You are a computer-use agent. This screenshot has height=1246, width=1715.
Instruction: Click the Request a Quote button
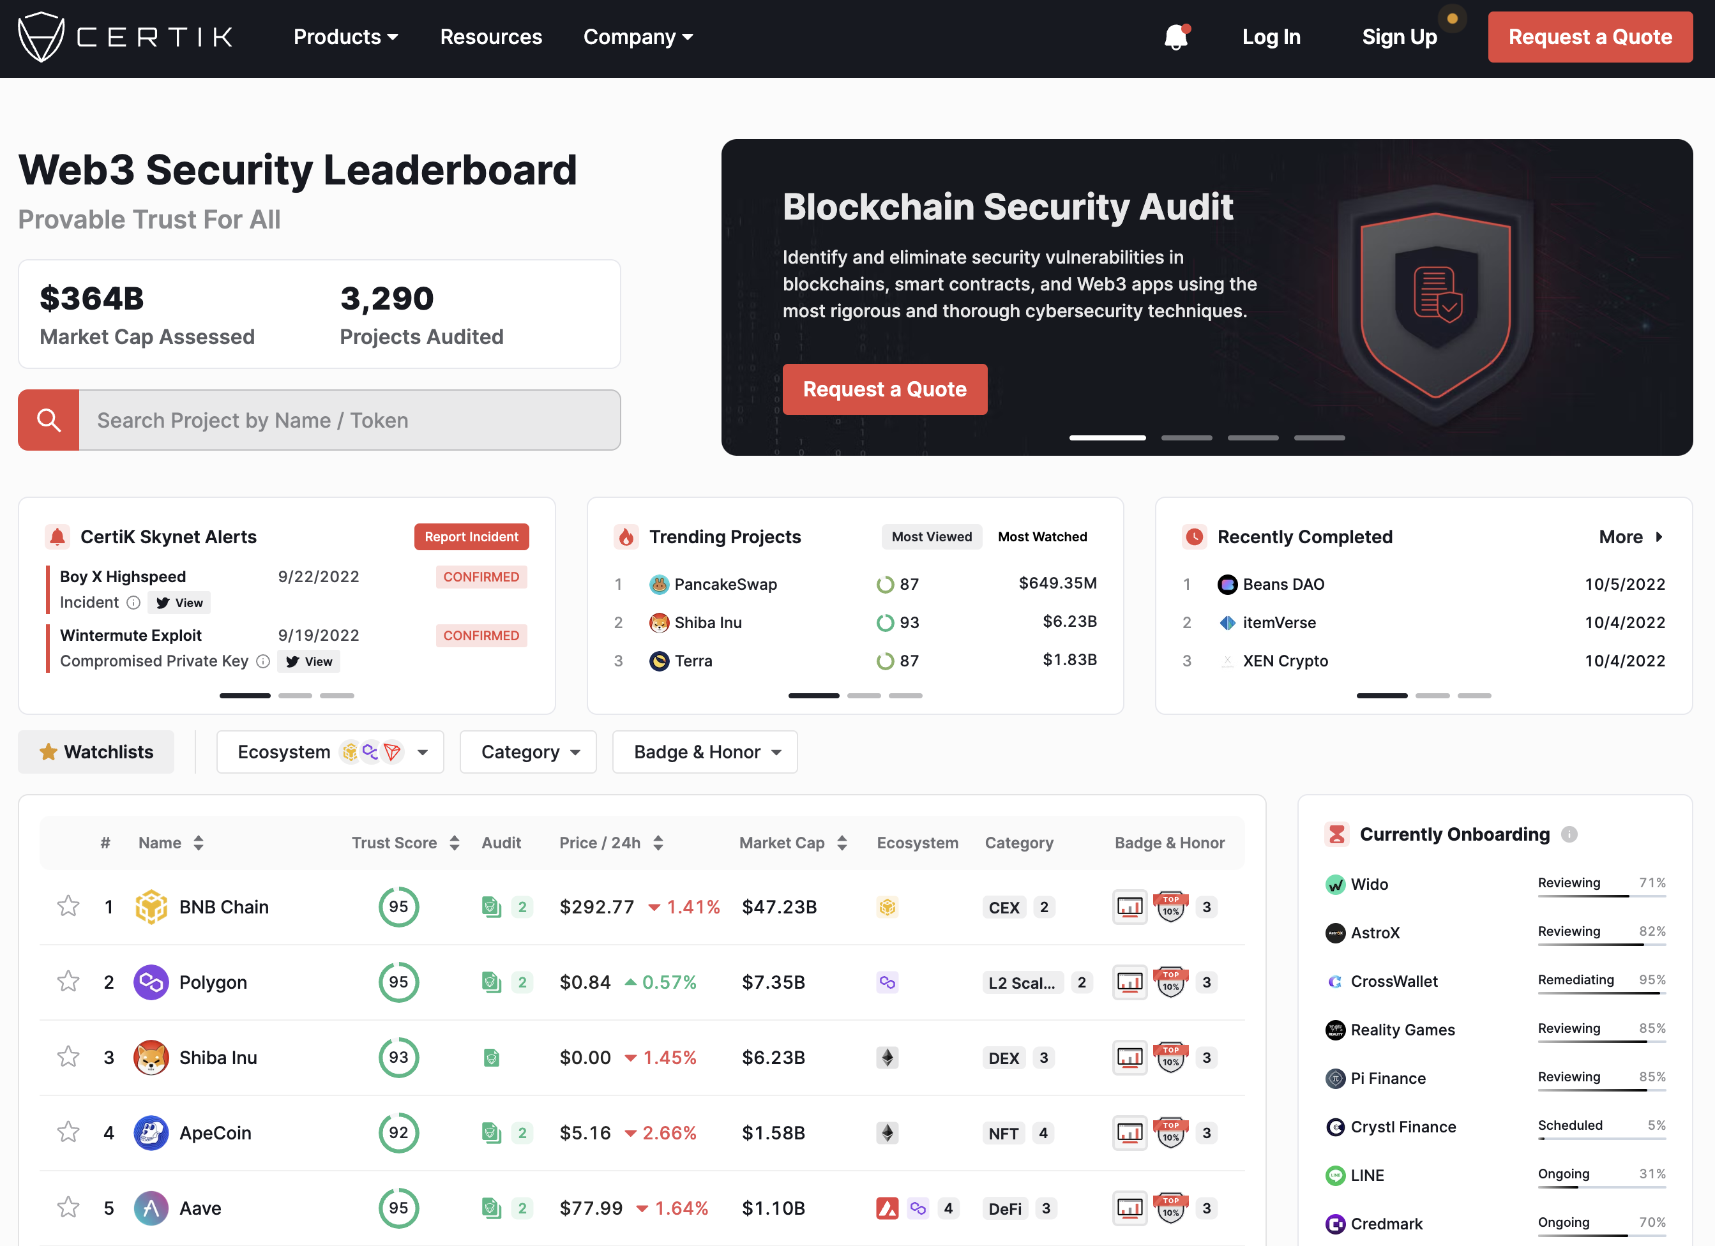(x=1591, y=37)
